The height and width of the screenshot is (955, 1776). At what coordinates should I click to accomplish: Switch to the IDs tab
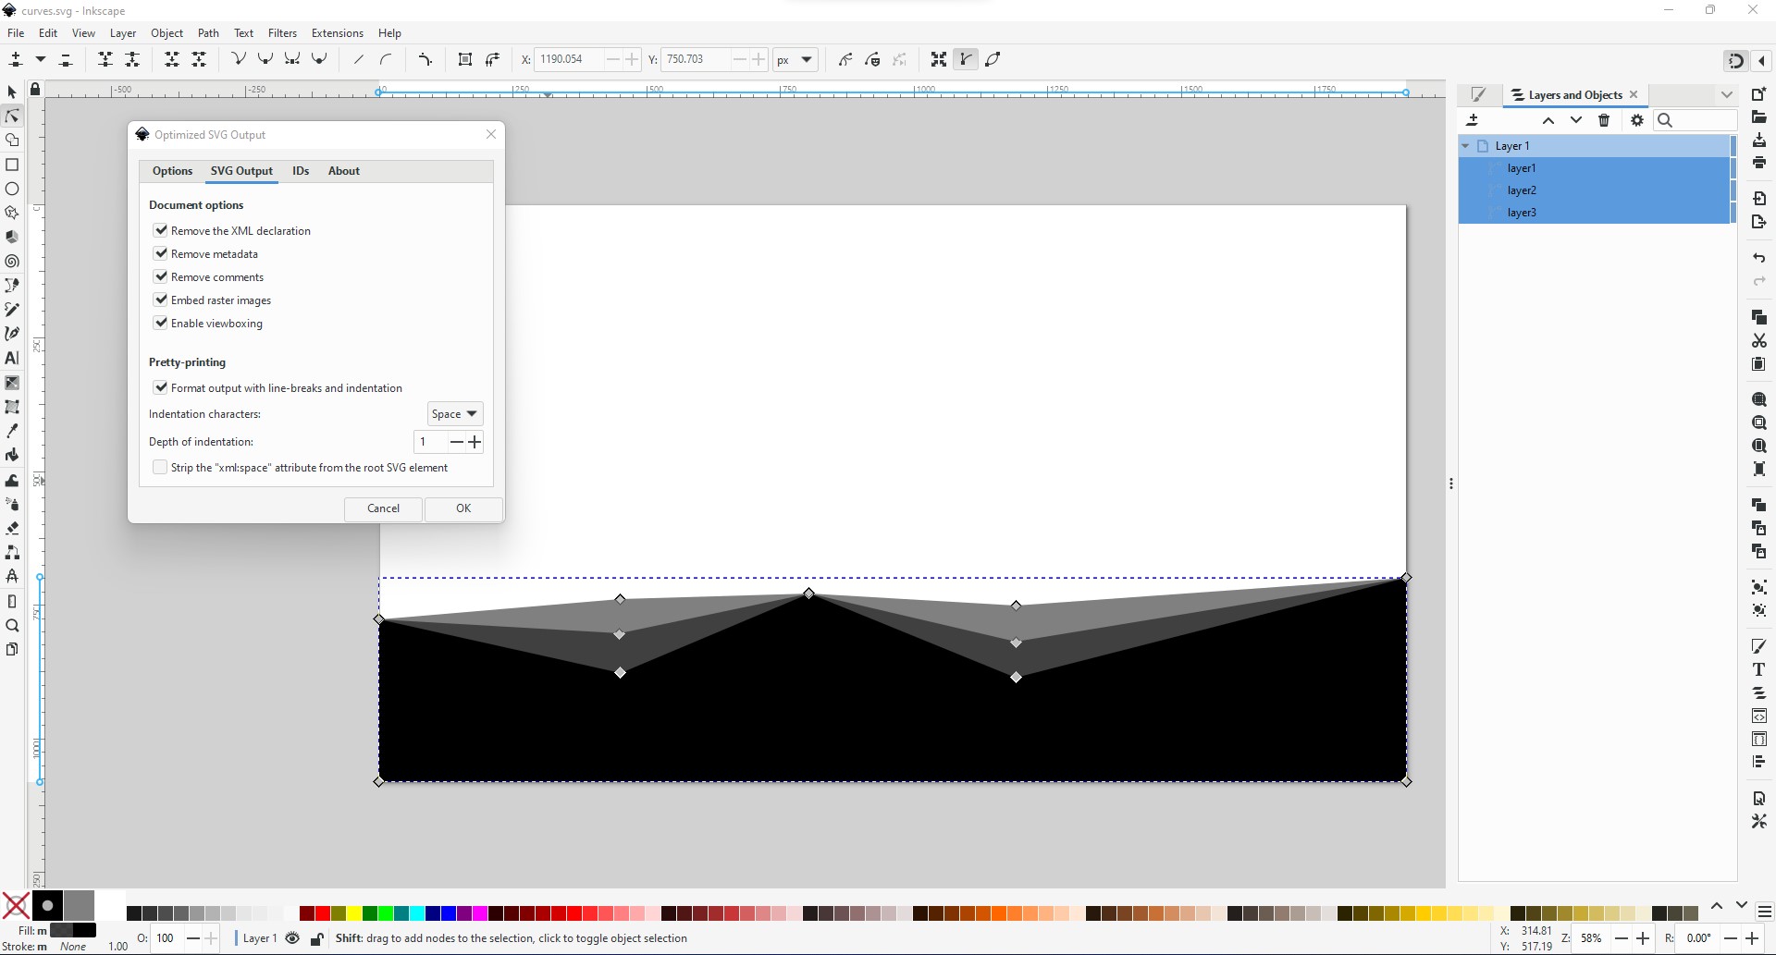pos(301,171)
